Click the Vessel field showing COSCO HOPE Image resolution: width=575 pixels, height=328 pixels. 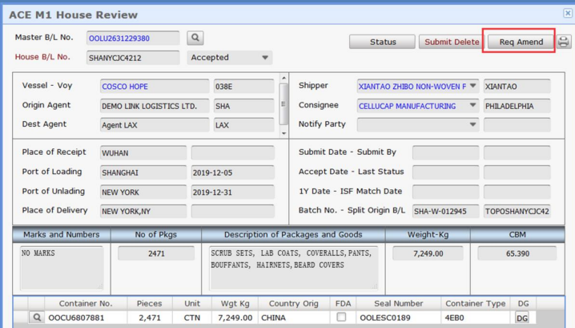pyautogui.click(x=154, y=87)
